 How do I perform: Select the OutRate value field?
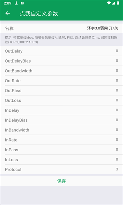click(x=117, y=80)
